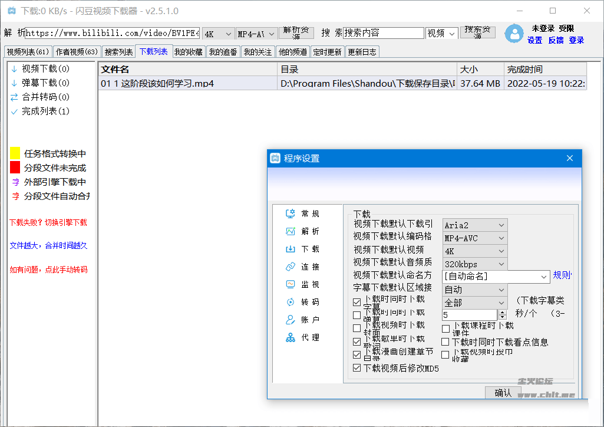Click the user avatar icon

pos(514,34)
